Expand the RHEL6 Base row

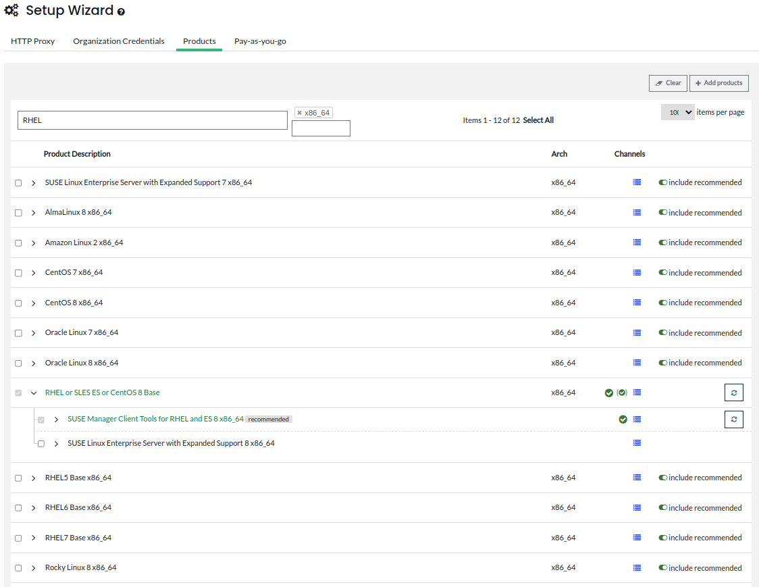pyautogui.click(x=33, y=507)
